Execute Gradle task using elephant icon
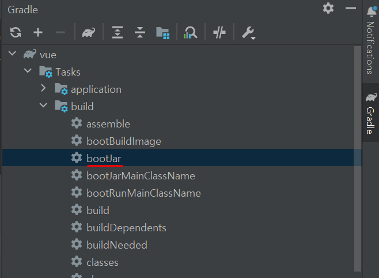Viewport: 379px width, 278px height. click(89, 32)
